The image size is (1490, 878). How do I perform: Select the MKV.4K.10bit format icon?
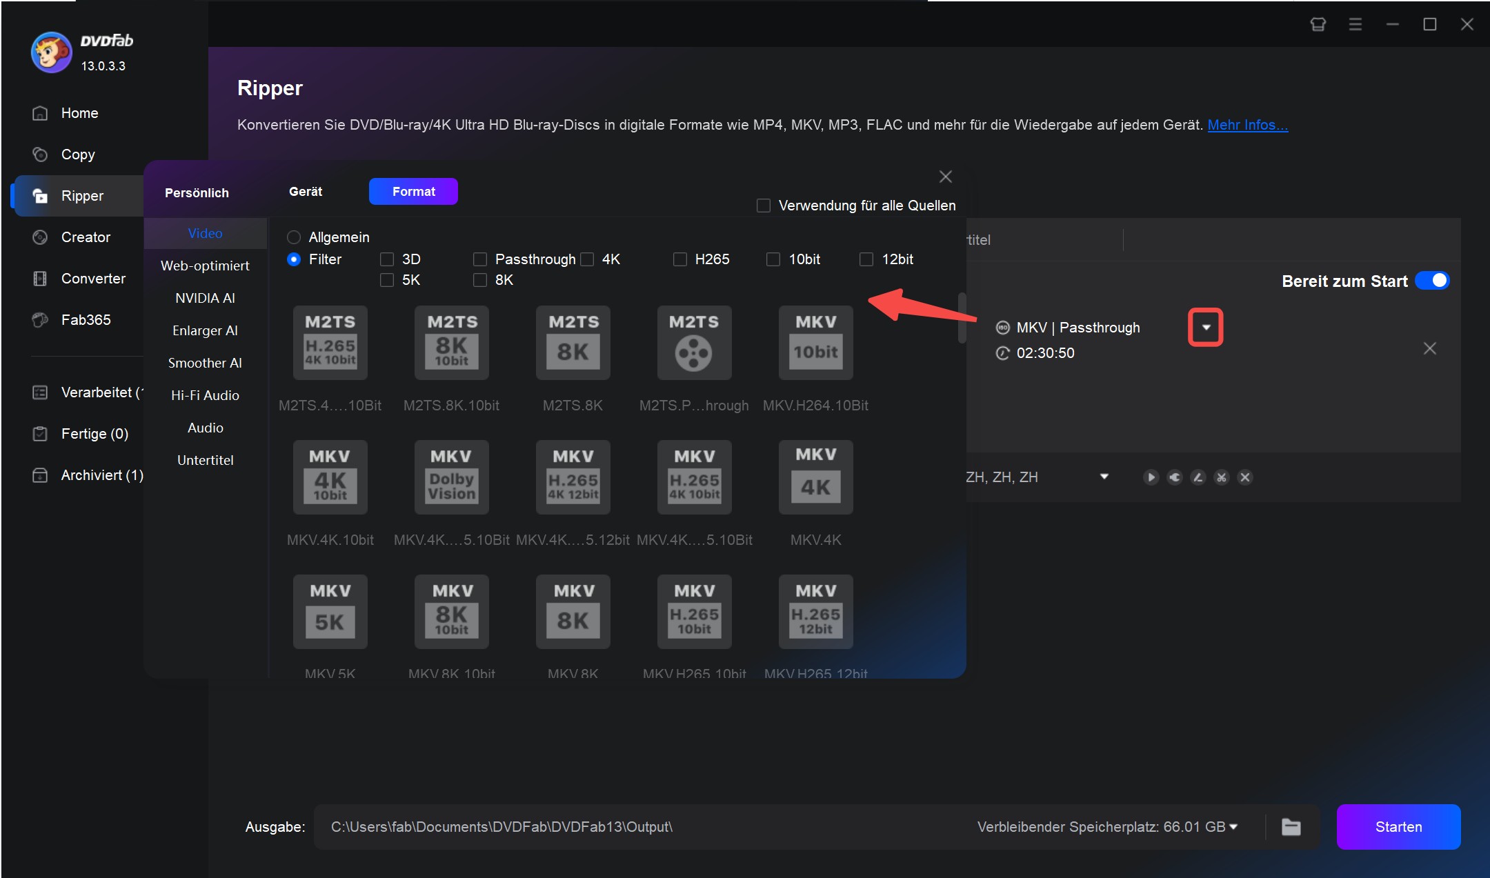(330, 477)
